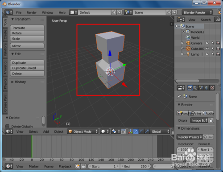Open the Playback menu in timeline
This screenshot has height=172, width=223.
pos(65,166)
